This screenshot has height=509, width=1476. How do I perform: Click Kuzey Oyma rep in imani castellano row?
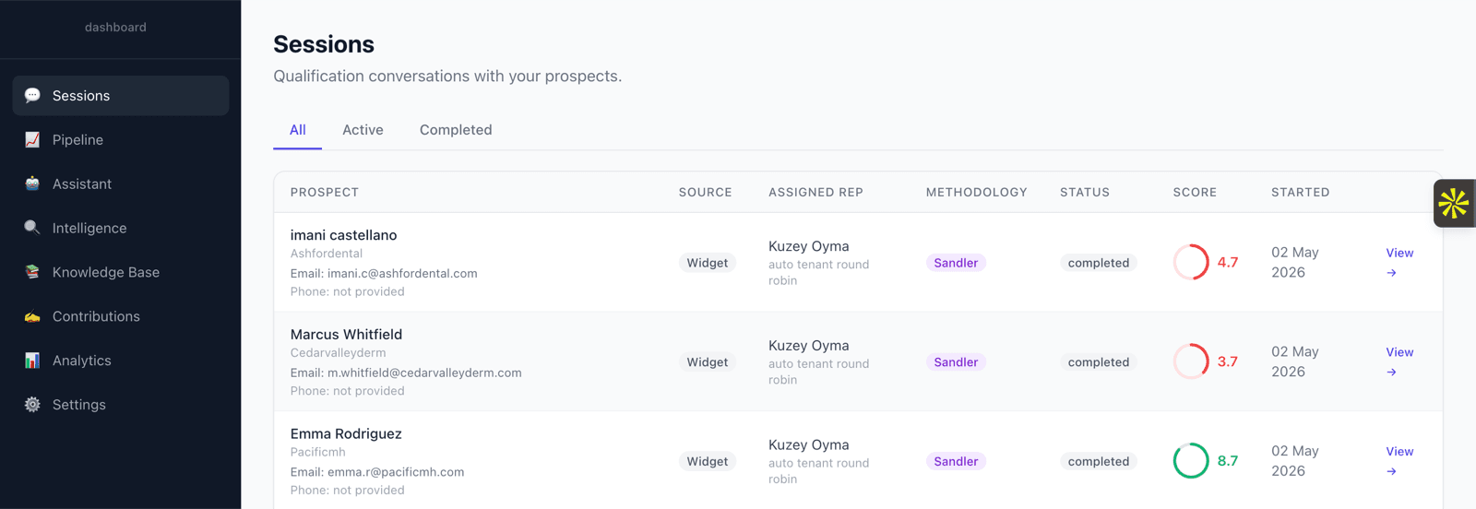(x=809, y=246)
